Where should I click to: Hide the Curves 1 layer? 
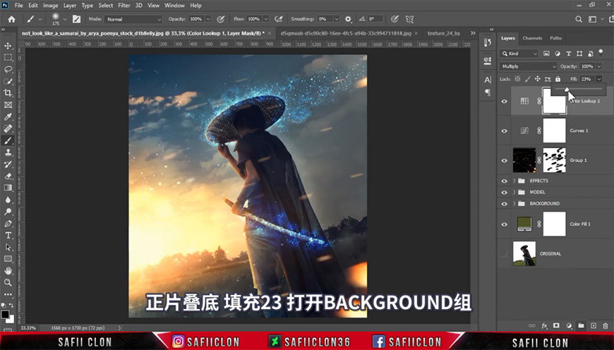505,131
